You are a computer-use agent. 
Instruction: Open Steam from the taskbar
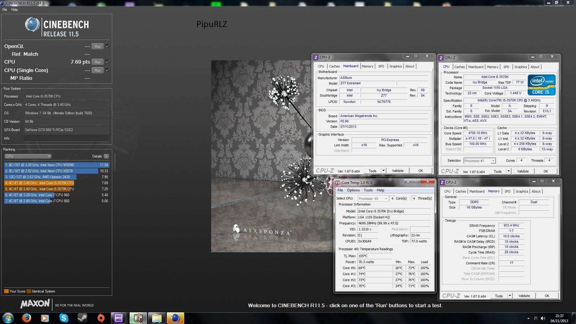pos(82,318)
